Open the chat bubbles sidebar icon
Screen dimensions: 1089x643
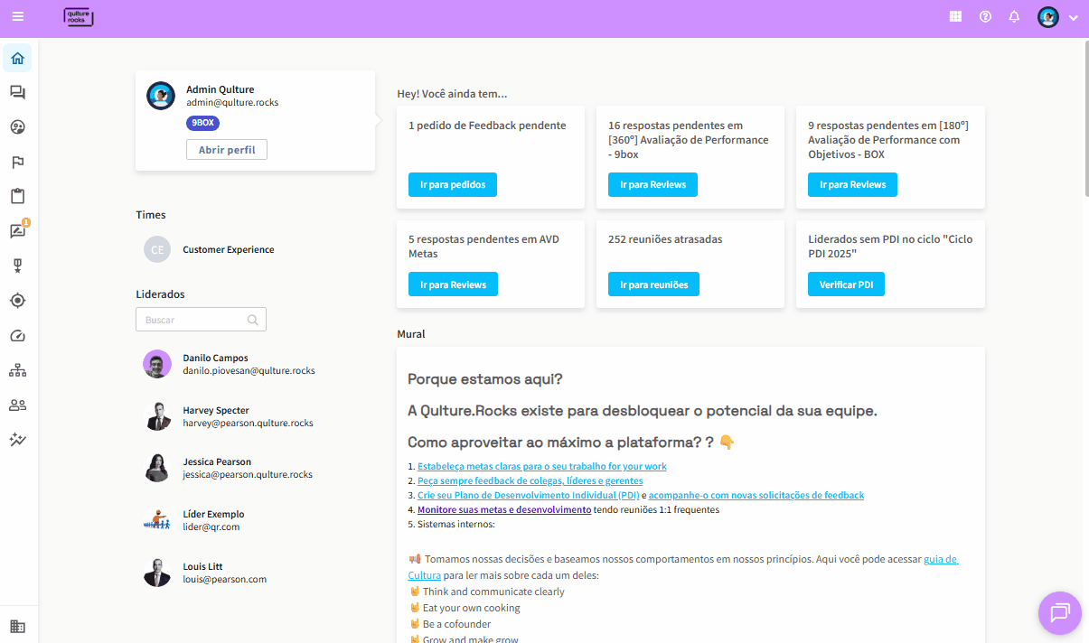(17, 92)
